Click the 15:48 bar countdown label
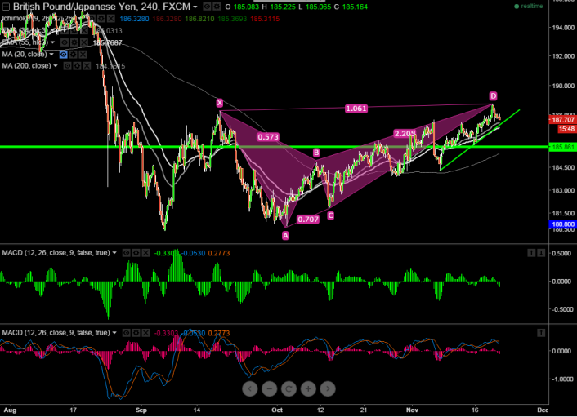 566,129
